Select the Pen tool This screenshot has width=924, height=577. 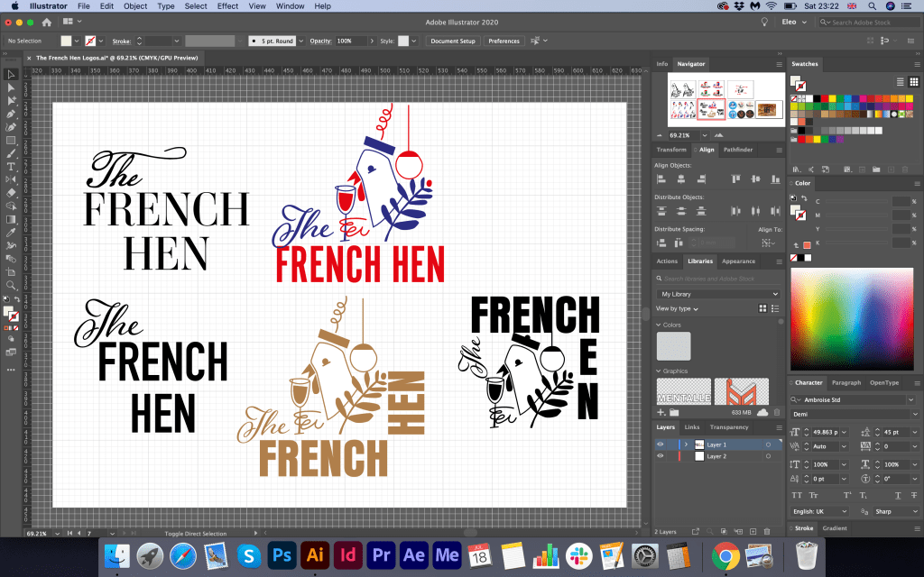tap(11, 114)
